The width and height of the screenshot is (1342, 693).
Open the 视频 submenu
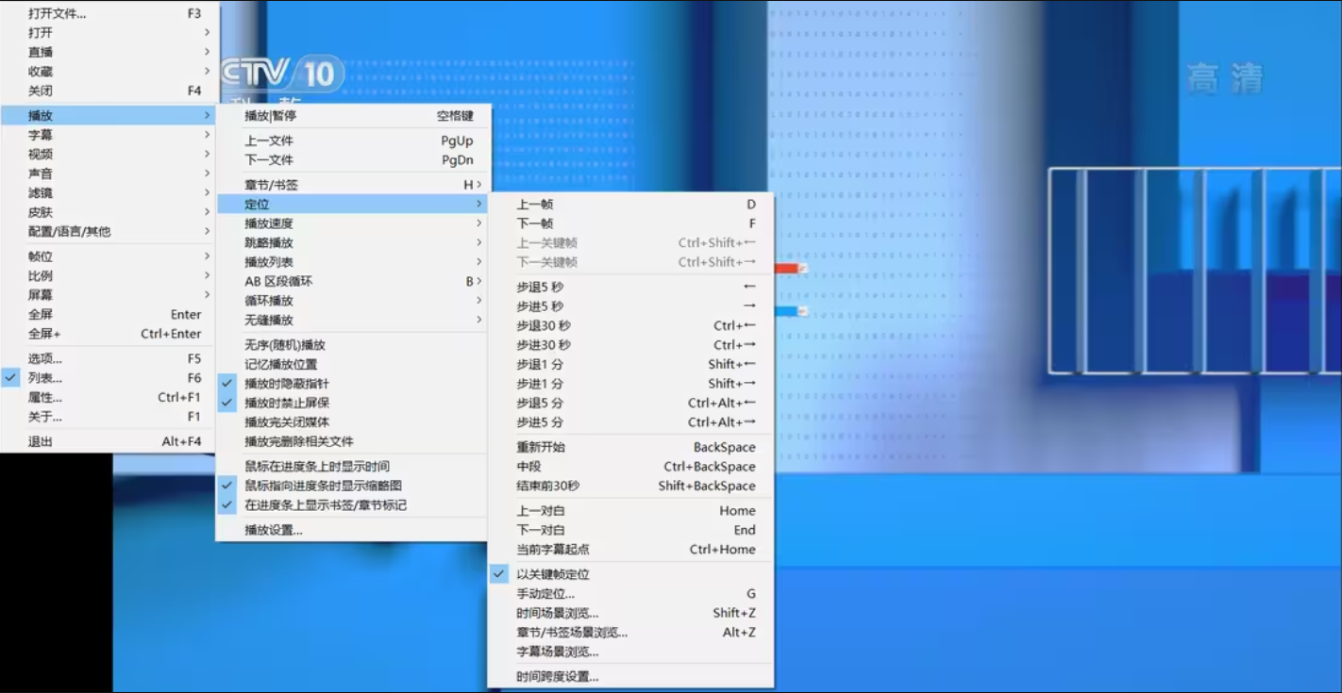tap(109, 155)
